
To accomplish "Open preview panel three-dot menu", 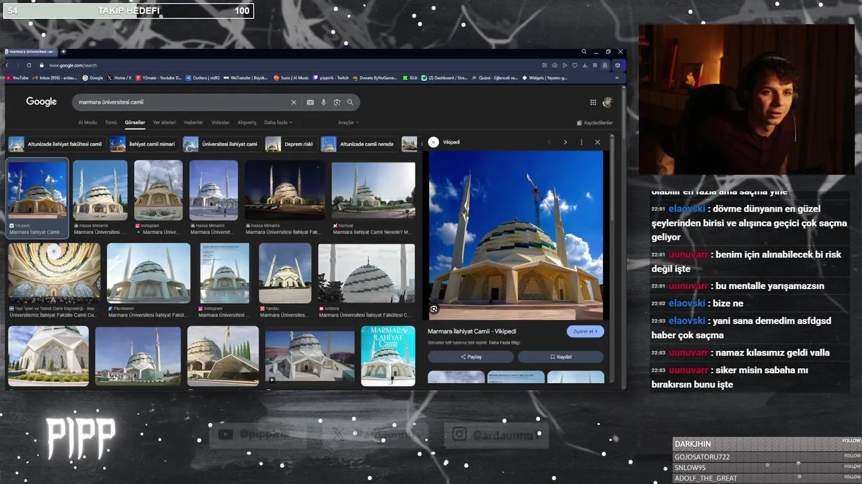I will point(581,142).
